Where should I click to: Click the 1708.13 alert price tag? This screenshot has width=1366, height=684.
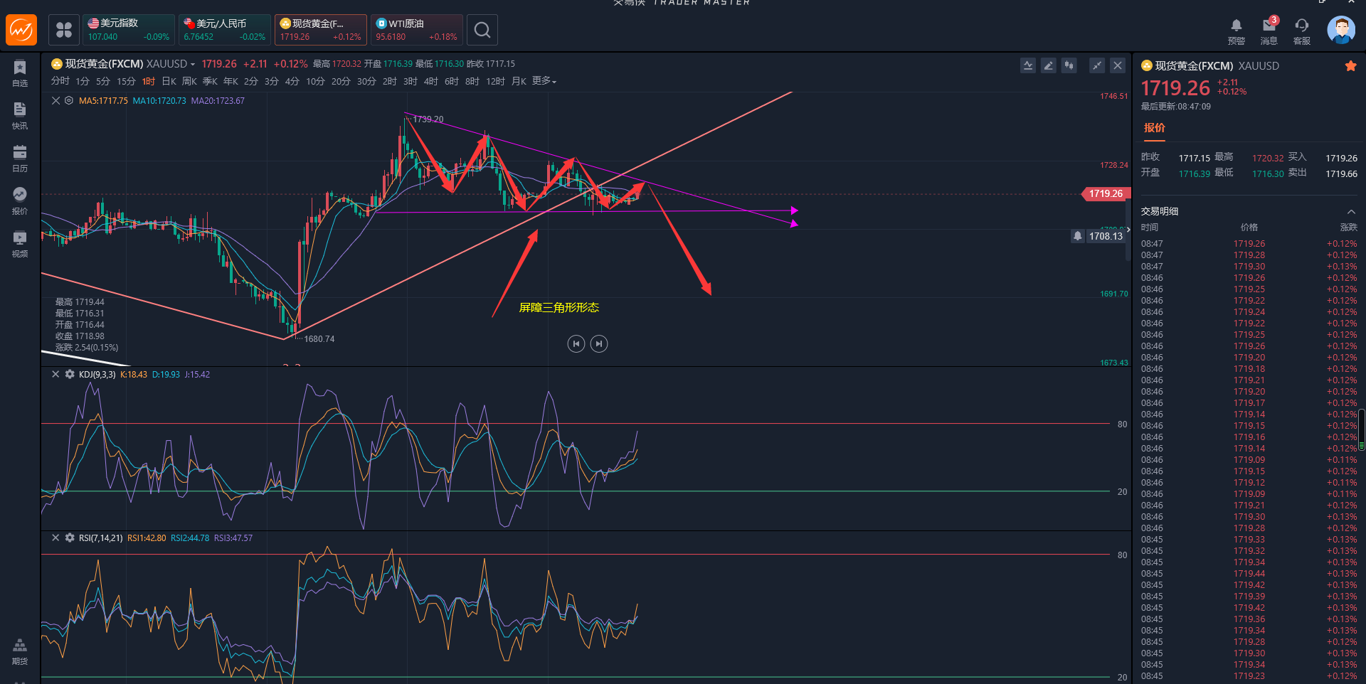coord(1106,236)
